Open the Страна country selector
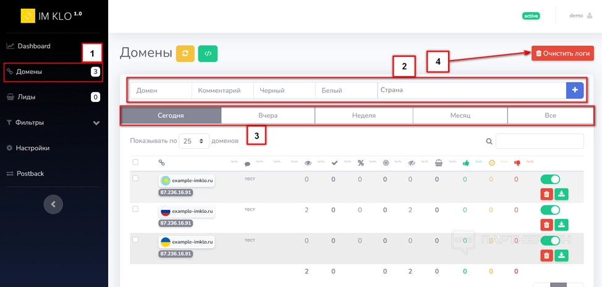This screenshot has height=287, width=602. click(471, 90)
